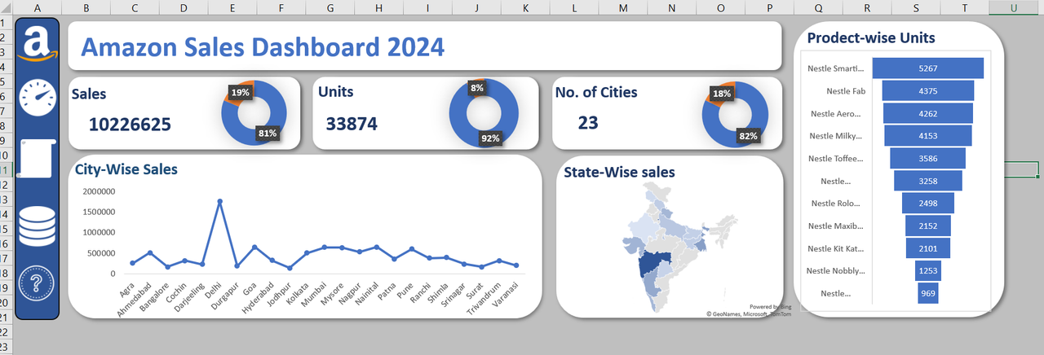Select the funnel bar showing 2498
The height and width of the screenshot is (355, 1044).
point(928,203)
